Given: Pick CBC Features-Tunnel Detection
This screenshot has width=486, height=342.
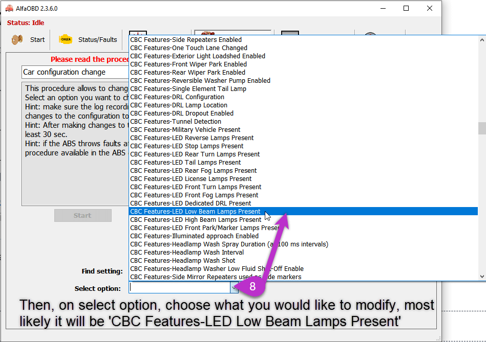Looking at the screenshot, I should [303, 122].
